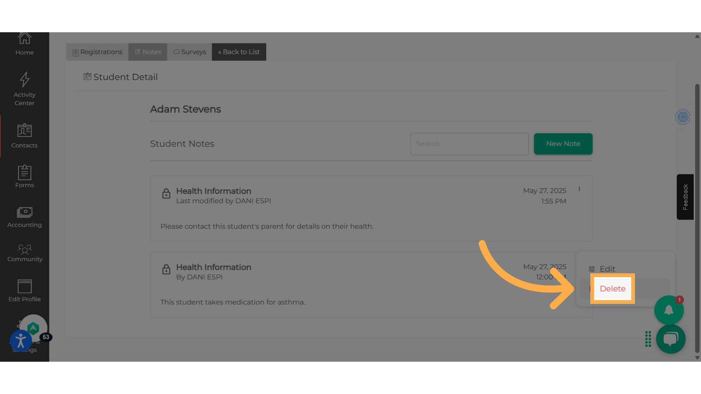
Task: Click the page vertical scrollbar thumb
Action: tap(697, 218)
